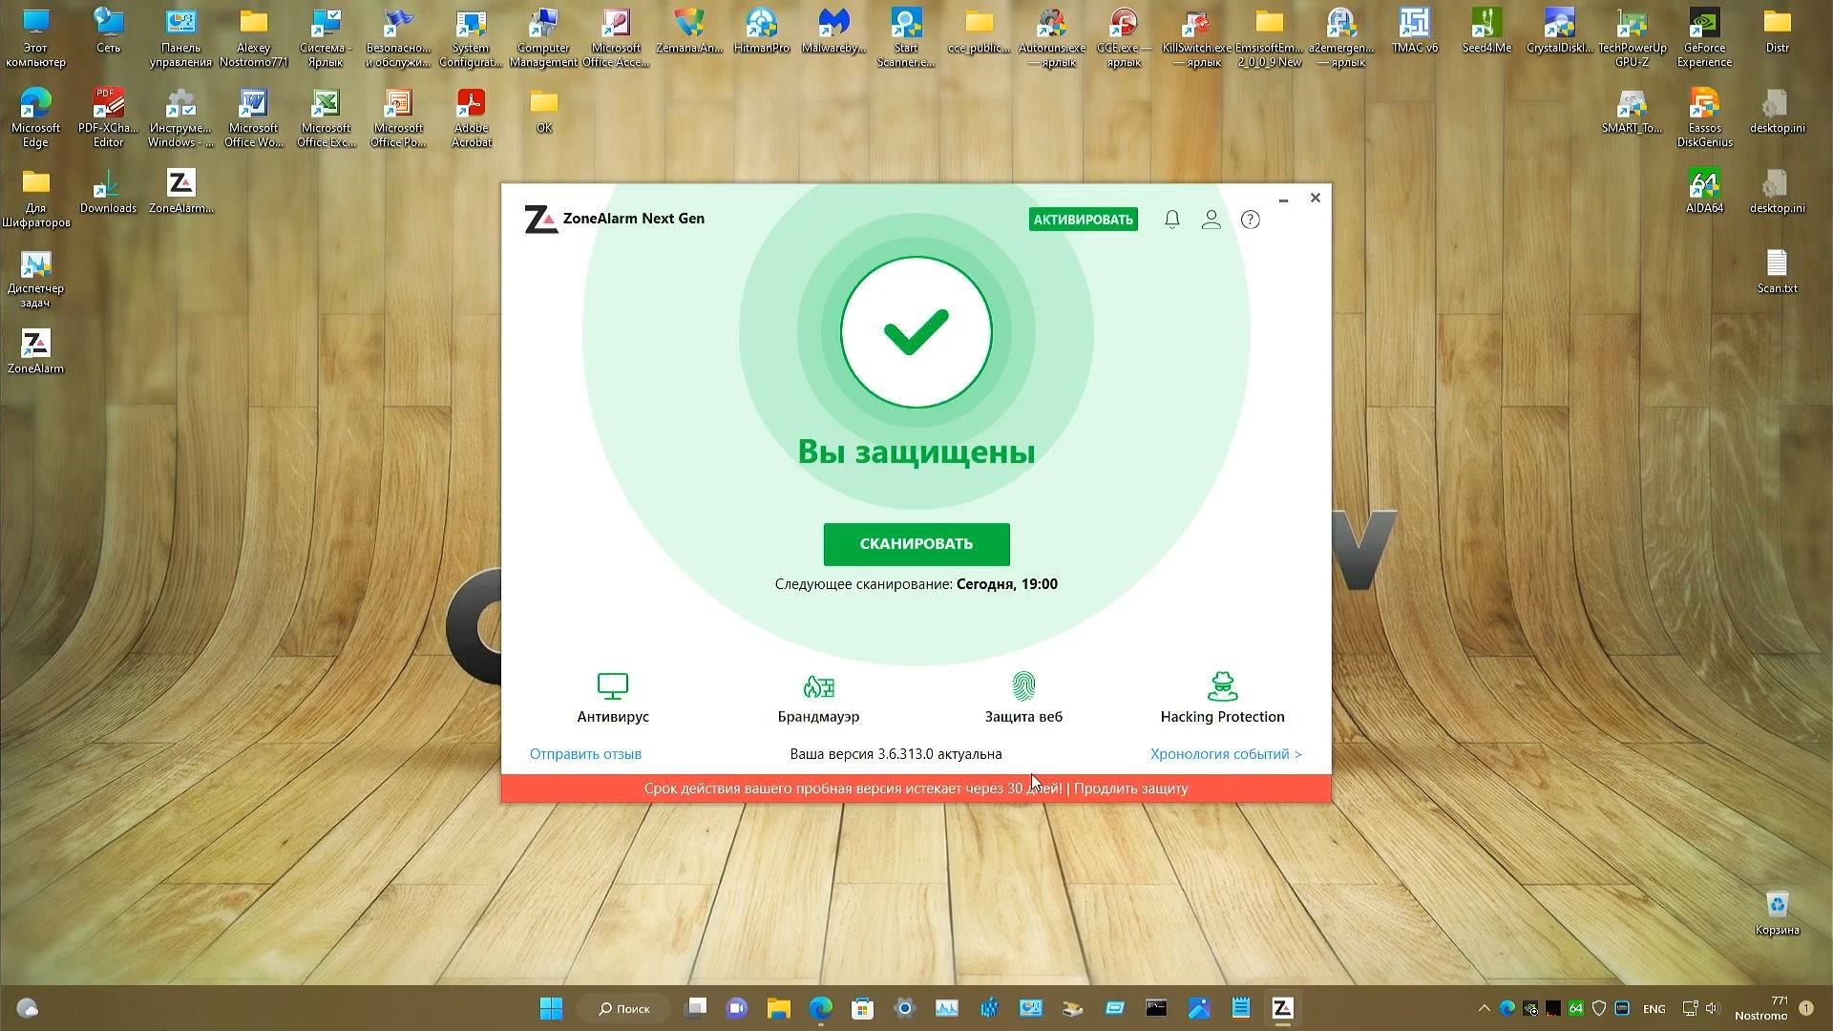Start a scan with СКАНИРОВАТЬ
The height and width of the screenshot is (1031, 1833).
[916, 544]
